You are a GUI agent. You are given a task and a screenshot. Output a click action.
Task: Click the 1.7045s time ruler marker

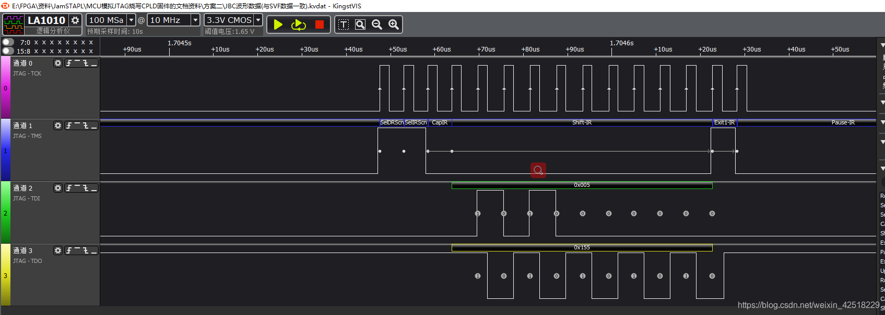click(x=180, y=43)
